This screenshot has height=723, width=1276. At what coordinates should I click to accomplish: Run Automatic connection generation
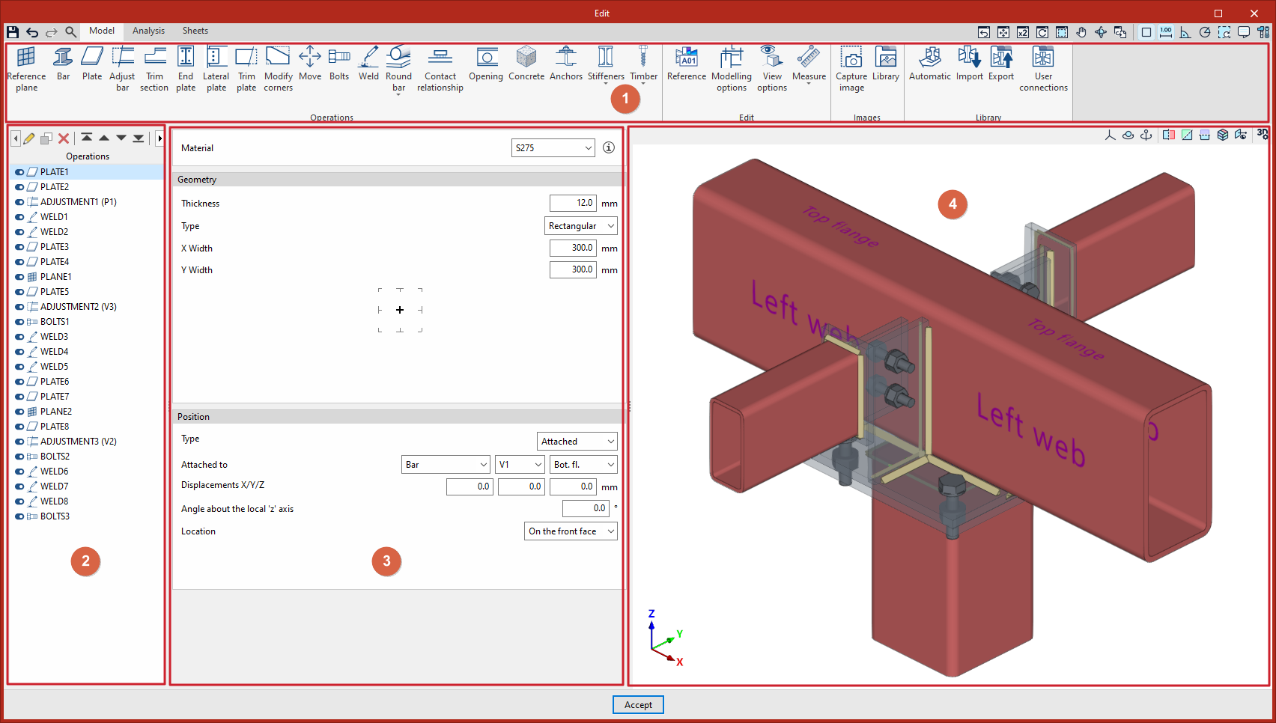point(930,64)
